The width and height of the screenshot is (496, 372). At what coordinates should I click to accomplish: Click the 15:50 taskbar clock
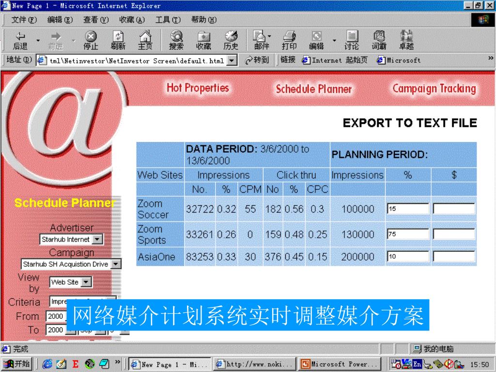[480, 364]
